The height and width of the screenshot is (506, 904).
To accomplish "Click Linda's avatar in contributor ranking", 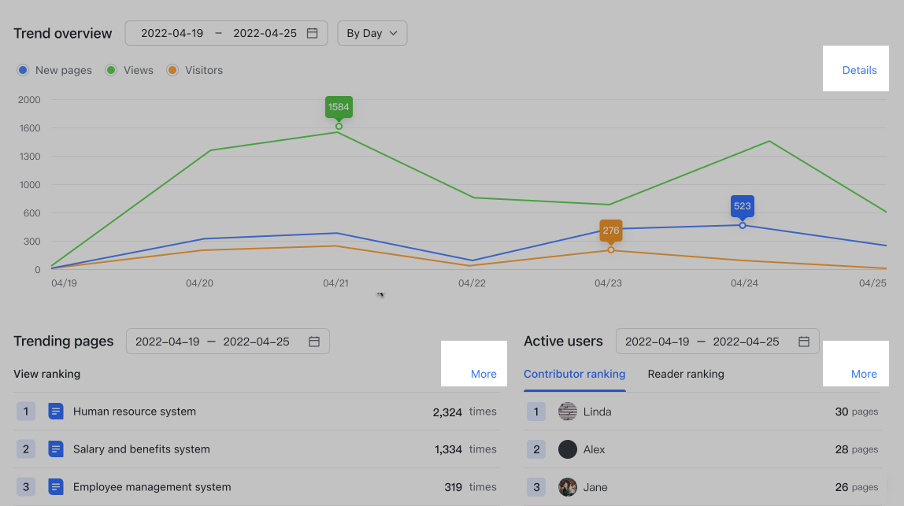I will coord(568,412).
